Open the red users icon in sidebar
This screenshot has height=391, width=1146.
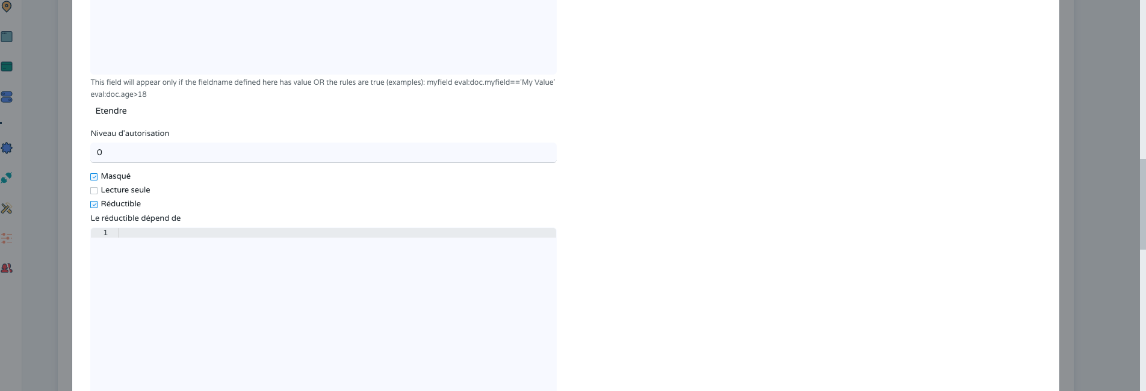[x=7, y=268]
